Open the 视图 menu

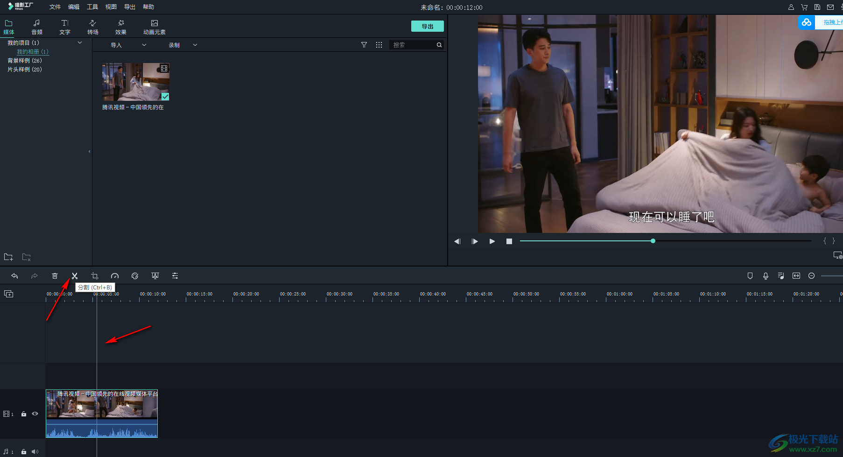[111, 7]
